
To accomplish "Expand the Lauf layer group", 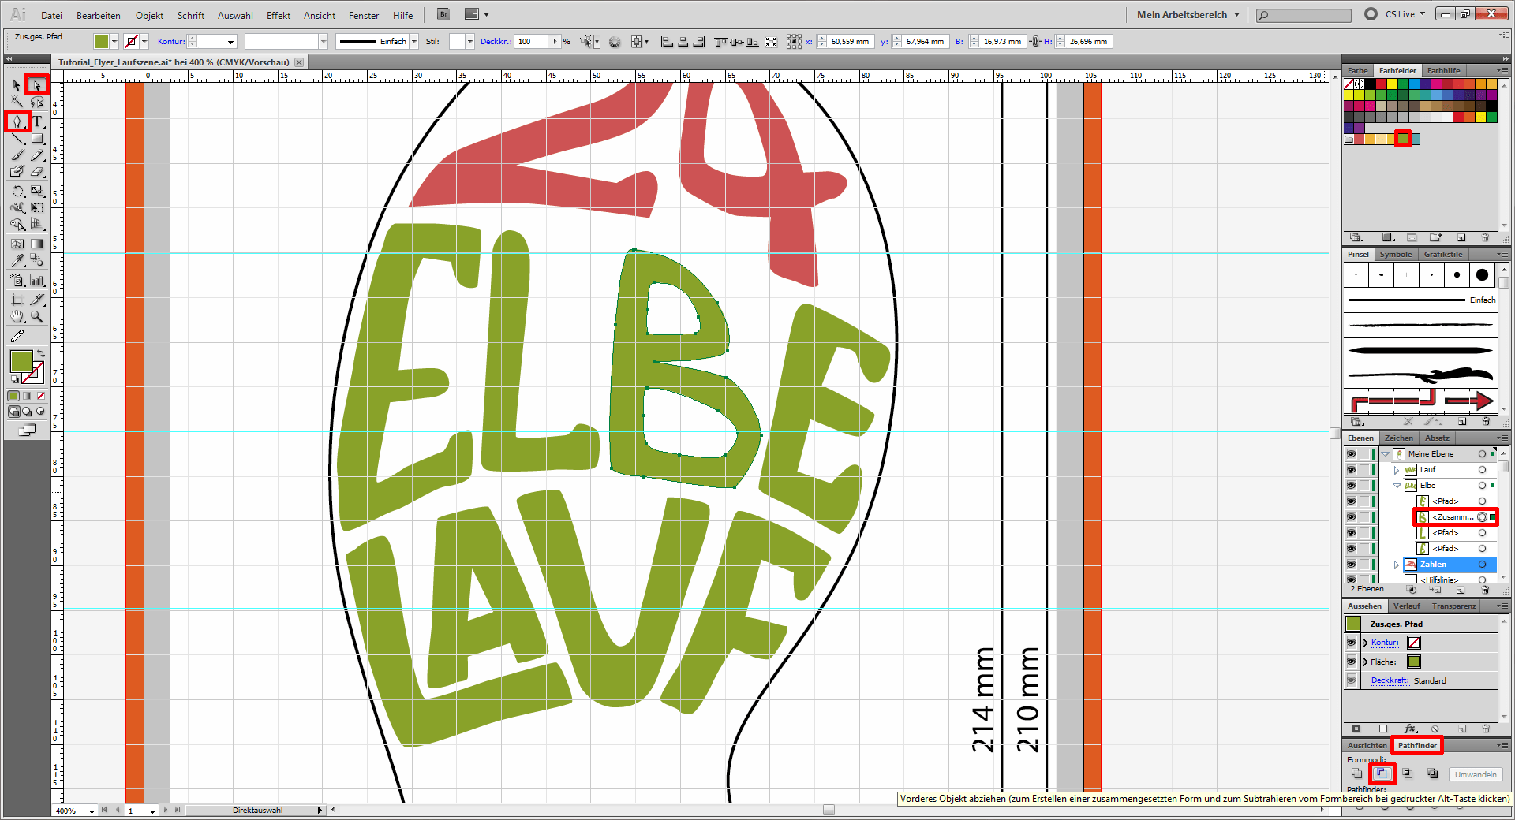I will click(x=1397, y=470).
